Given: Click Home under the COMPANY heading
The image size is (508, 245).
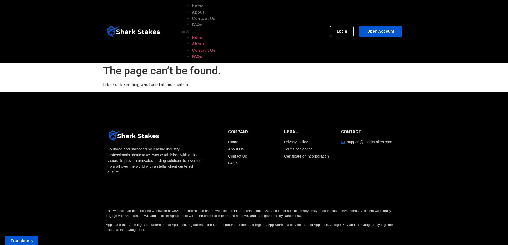Looking at the screenshot, I should [233, 142].
